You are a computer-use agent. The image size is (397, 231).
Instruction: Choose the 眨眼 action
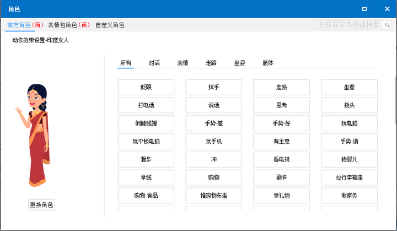point(146,88)
